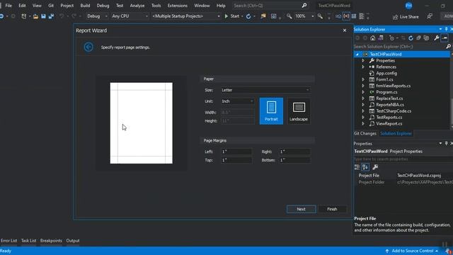Open the Properties wrench in Solution Explorer toolbar

click(x=437, y=38)
